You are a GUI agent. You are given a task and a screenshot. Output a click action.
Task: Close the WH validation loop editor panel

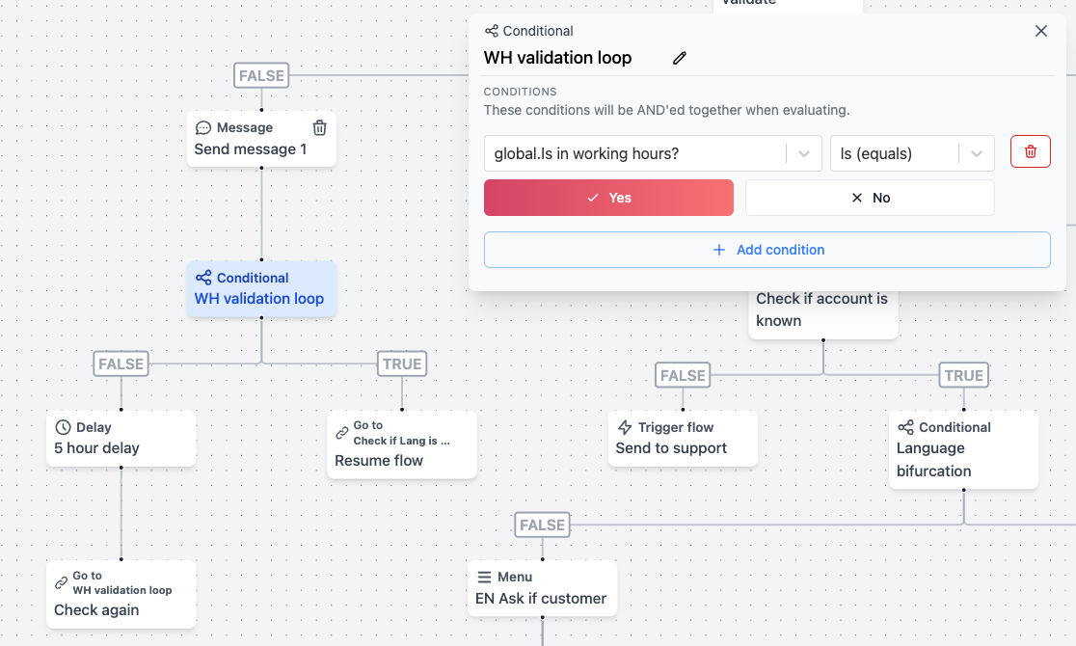click(1040, 30)
